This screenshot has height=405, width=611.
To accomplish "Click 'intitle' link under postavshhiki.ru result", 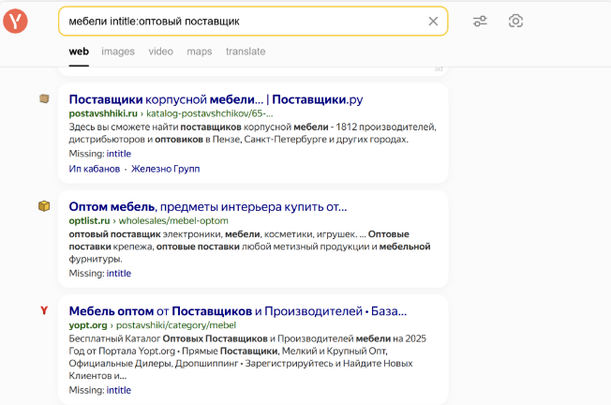I will (119, 154).
